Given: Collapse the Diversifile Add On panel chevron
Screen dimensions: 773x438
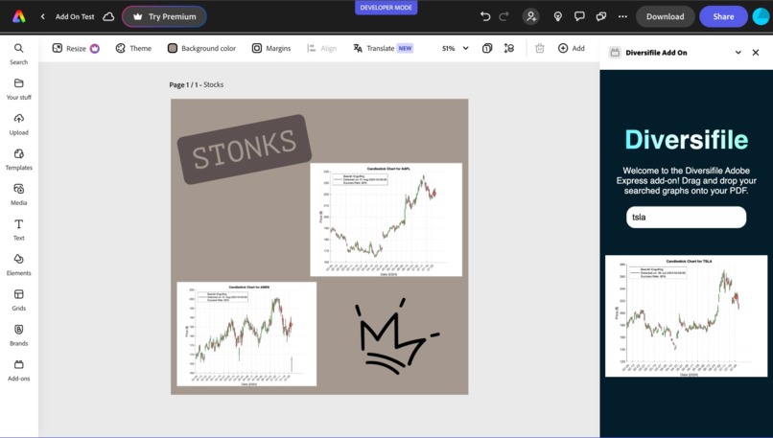Looking at the screenshot, I should click(738, 52).
